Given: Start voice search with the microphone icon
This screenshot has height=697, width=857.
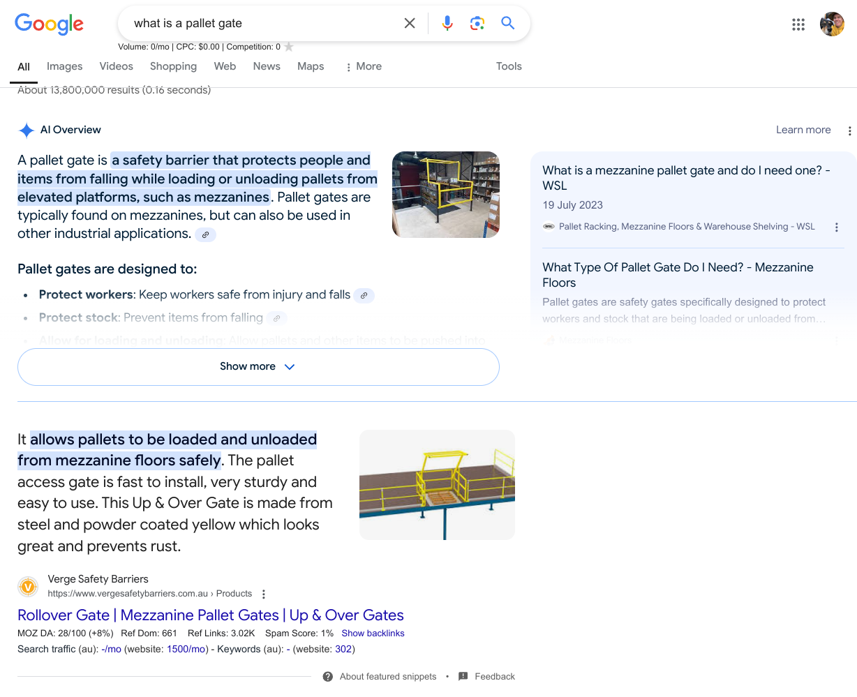Looking at the screenshot, I should pyautogui.click(x=447, y=23).
